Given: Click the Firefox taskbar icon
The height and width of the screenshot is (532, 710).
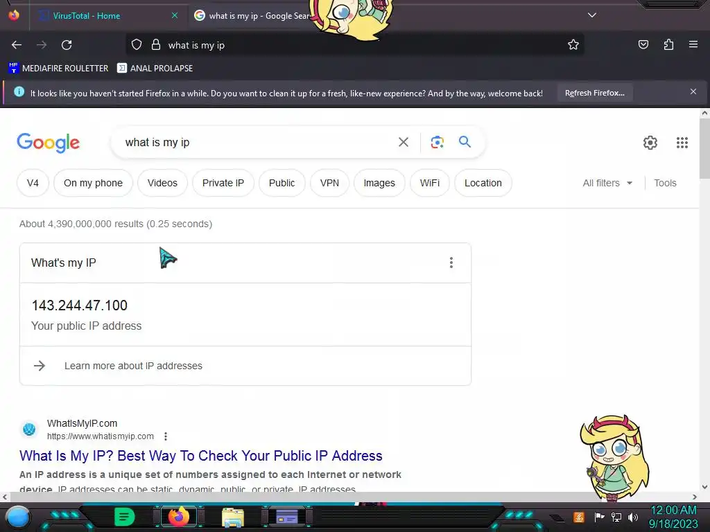Looking at the screenshot, I should pos(178,517).
